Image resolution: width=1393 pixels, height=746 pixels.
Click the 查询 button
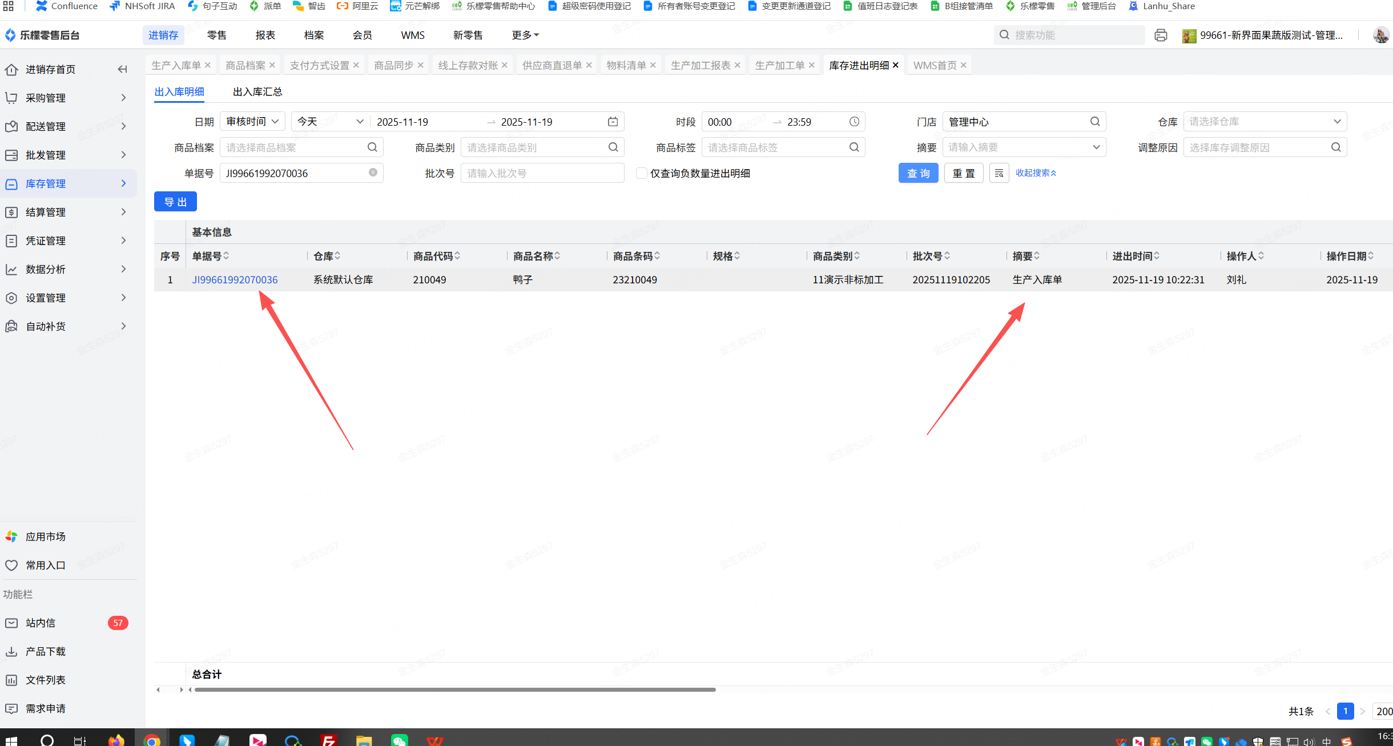918,173
